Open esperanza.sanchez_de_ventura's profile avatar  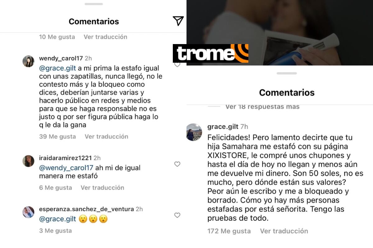(28, 212)
